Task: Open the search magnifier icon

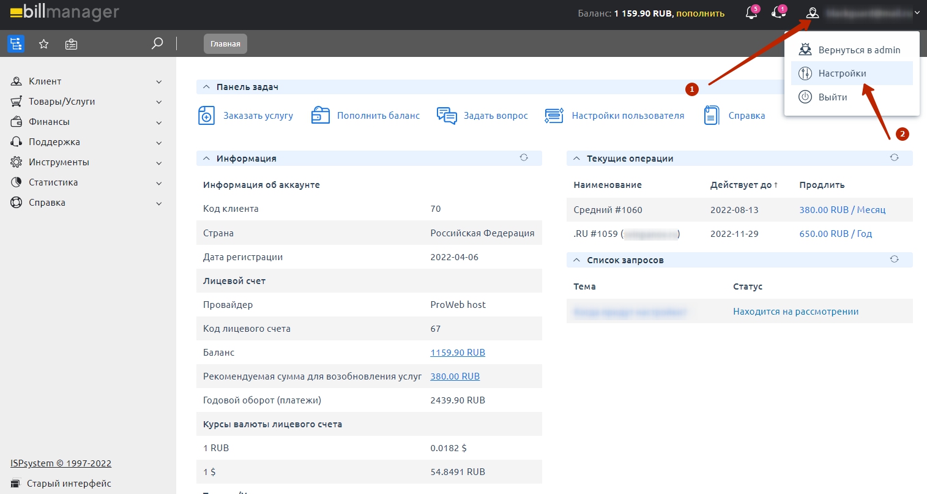Action: pos(157,43)
